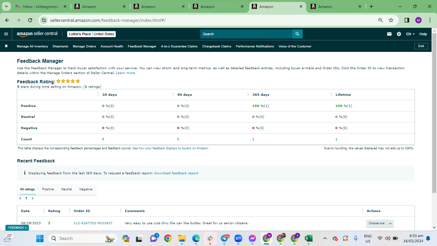Open buyer messages via the envelope icon
Screen dimensions: 437x246
coord(389,34)
